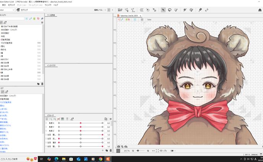Open the Live2D Cubism taskbar icon

108,159
